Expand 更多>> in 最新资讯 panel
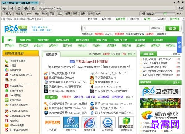This screenshot has width=185, height=134. click(x=177, y=54)
